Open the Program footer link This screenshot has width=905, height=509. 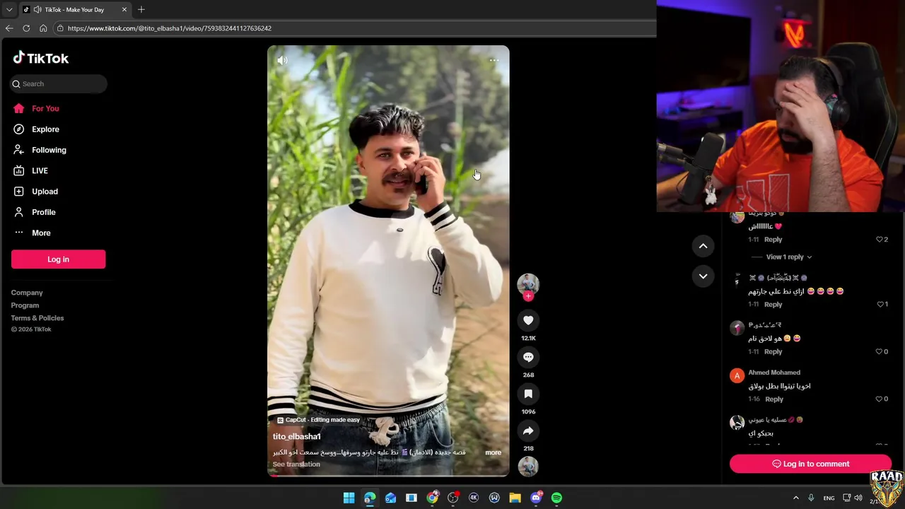[x=25, y=305]
